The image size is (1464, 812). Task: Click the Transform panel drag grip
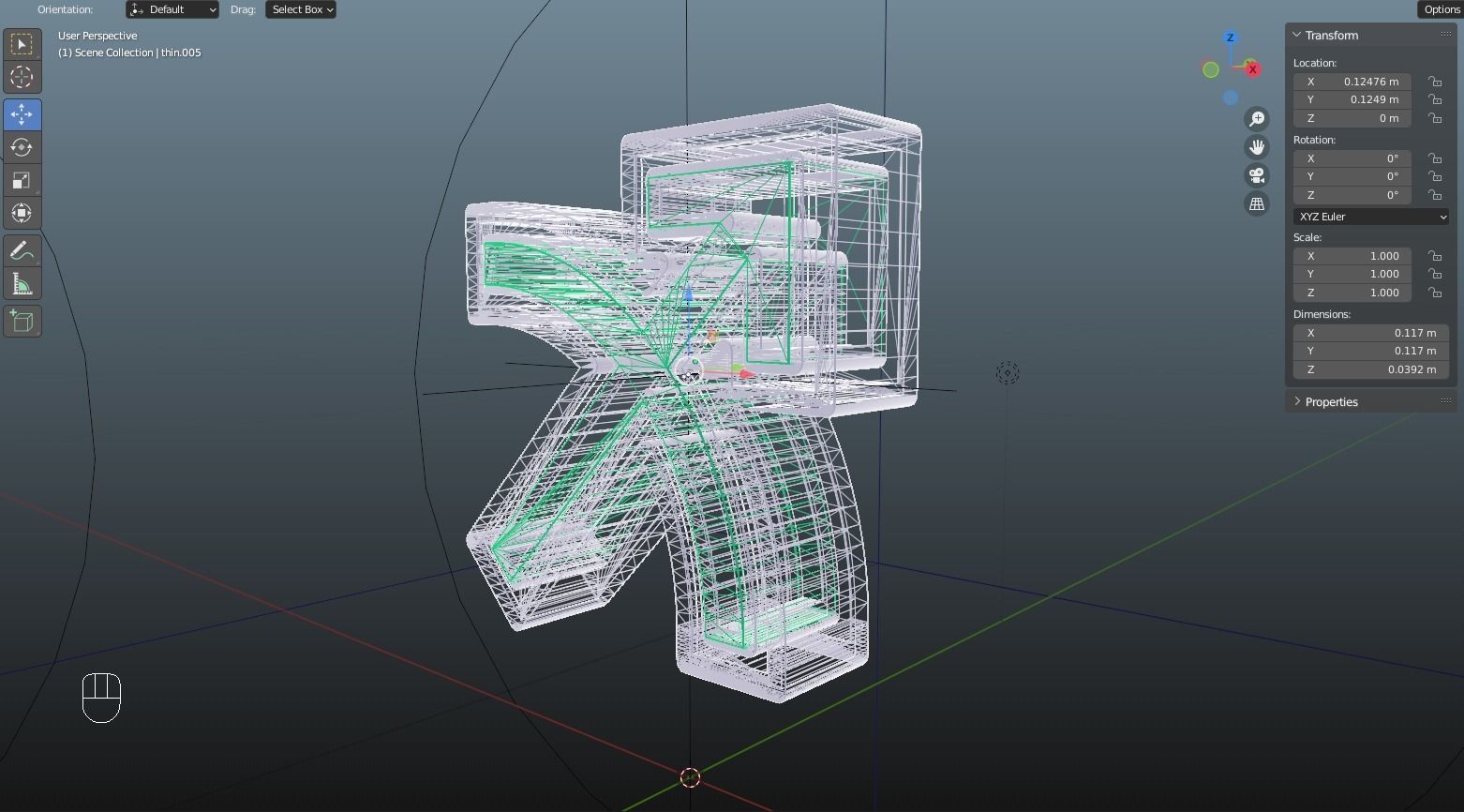pos(1445,34)
